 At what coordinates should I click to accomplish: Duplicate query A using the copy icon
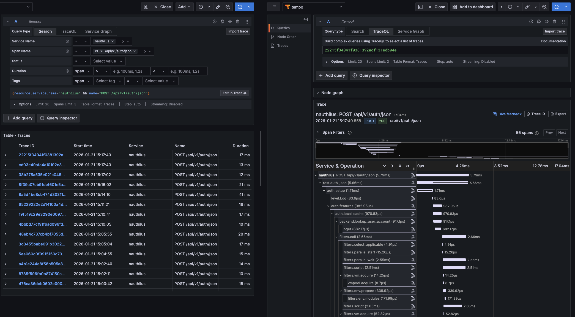[222, 21]
